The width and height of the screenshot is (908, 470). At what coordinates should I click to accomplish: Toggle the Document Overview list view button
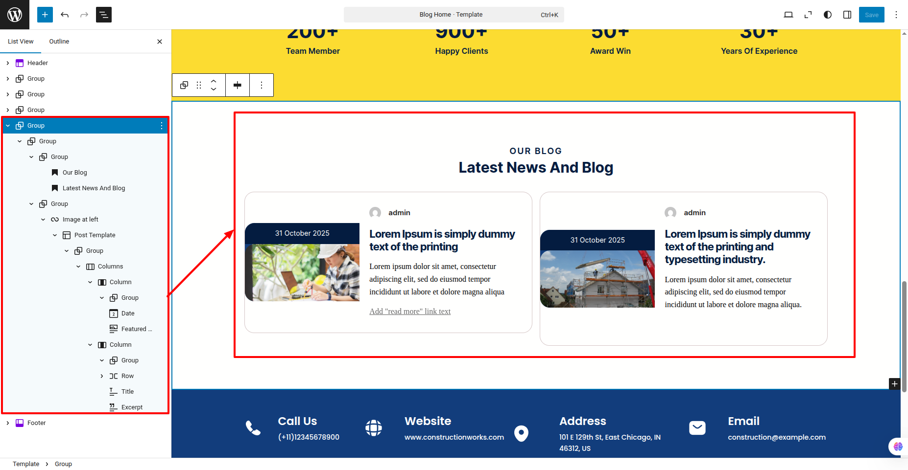click(104, 15)
